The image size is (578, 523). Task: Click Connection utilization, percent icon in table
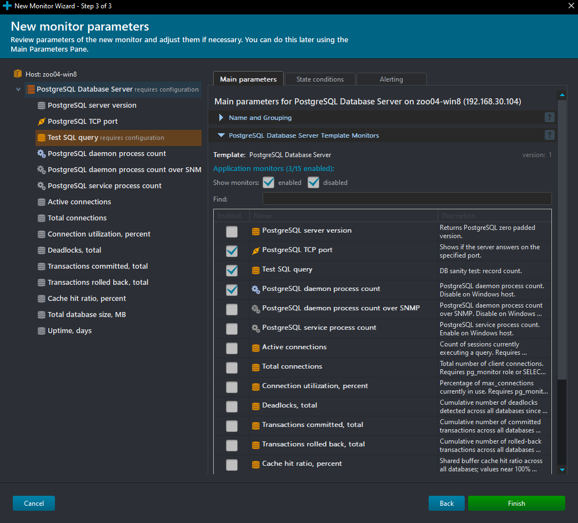click(x=256, y=386)
